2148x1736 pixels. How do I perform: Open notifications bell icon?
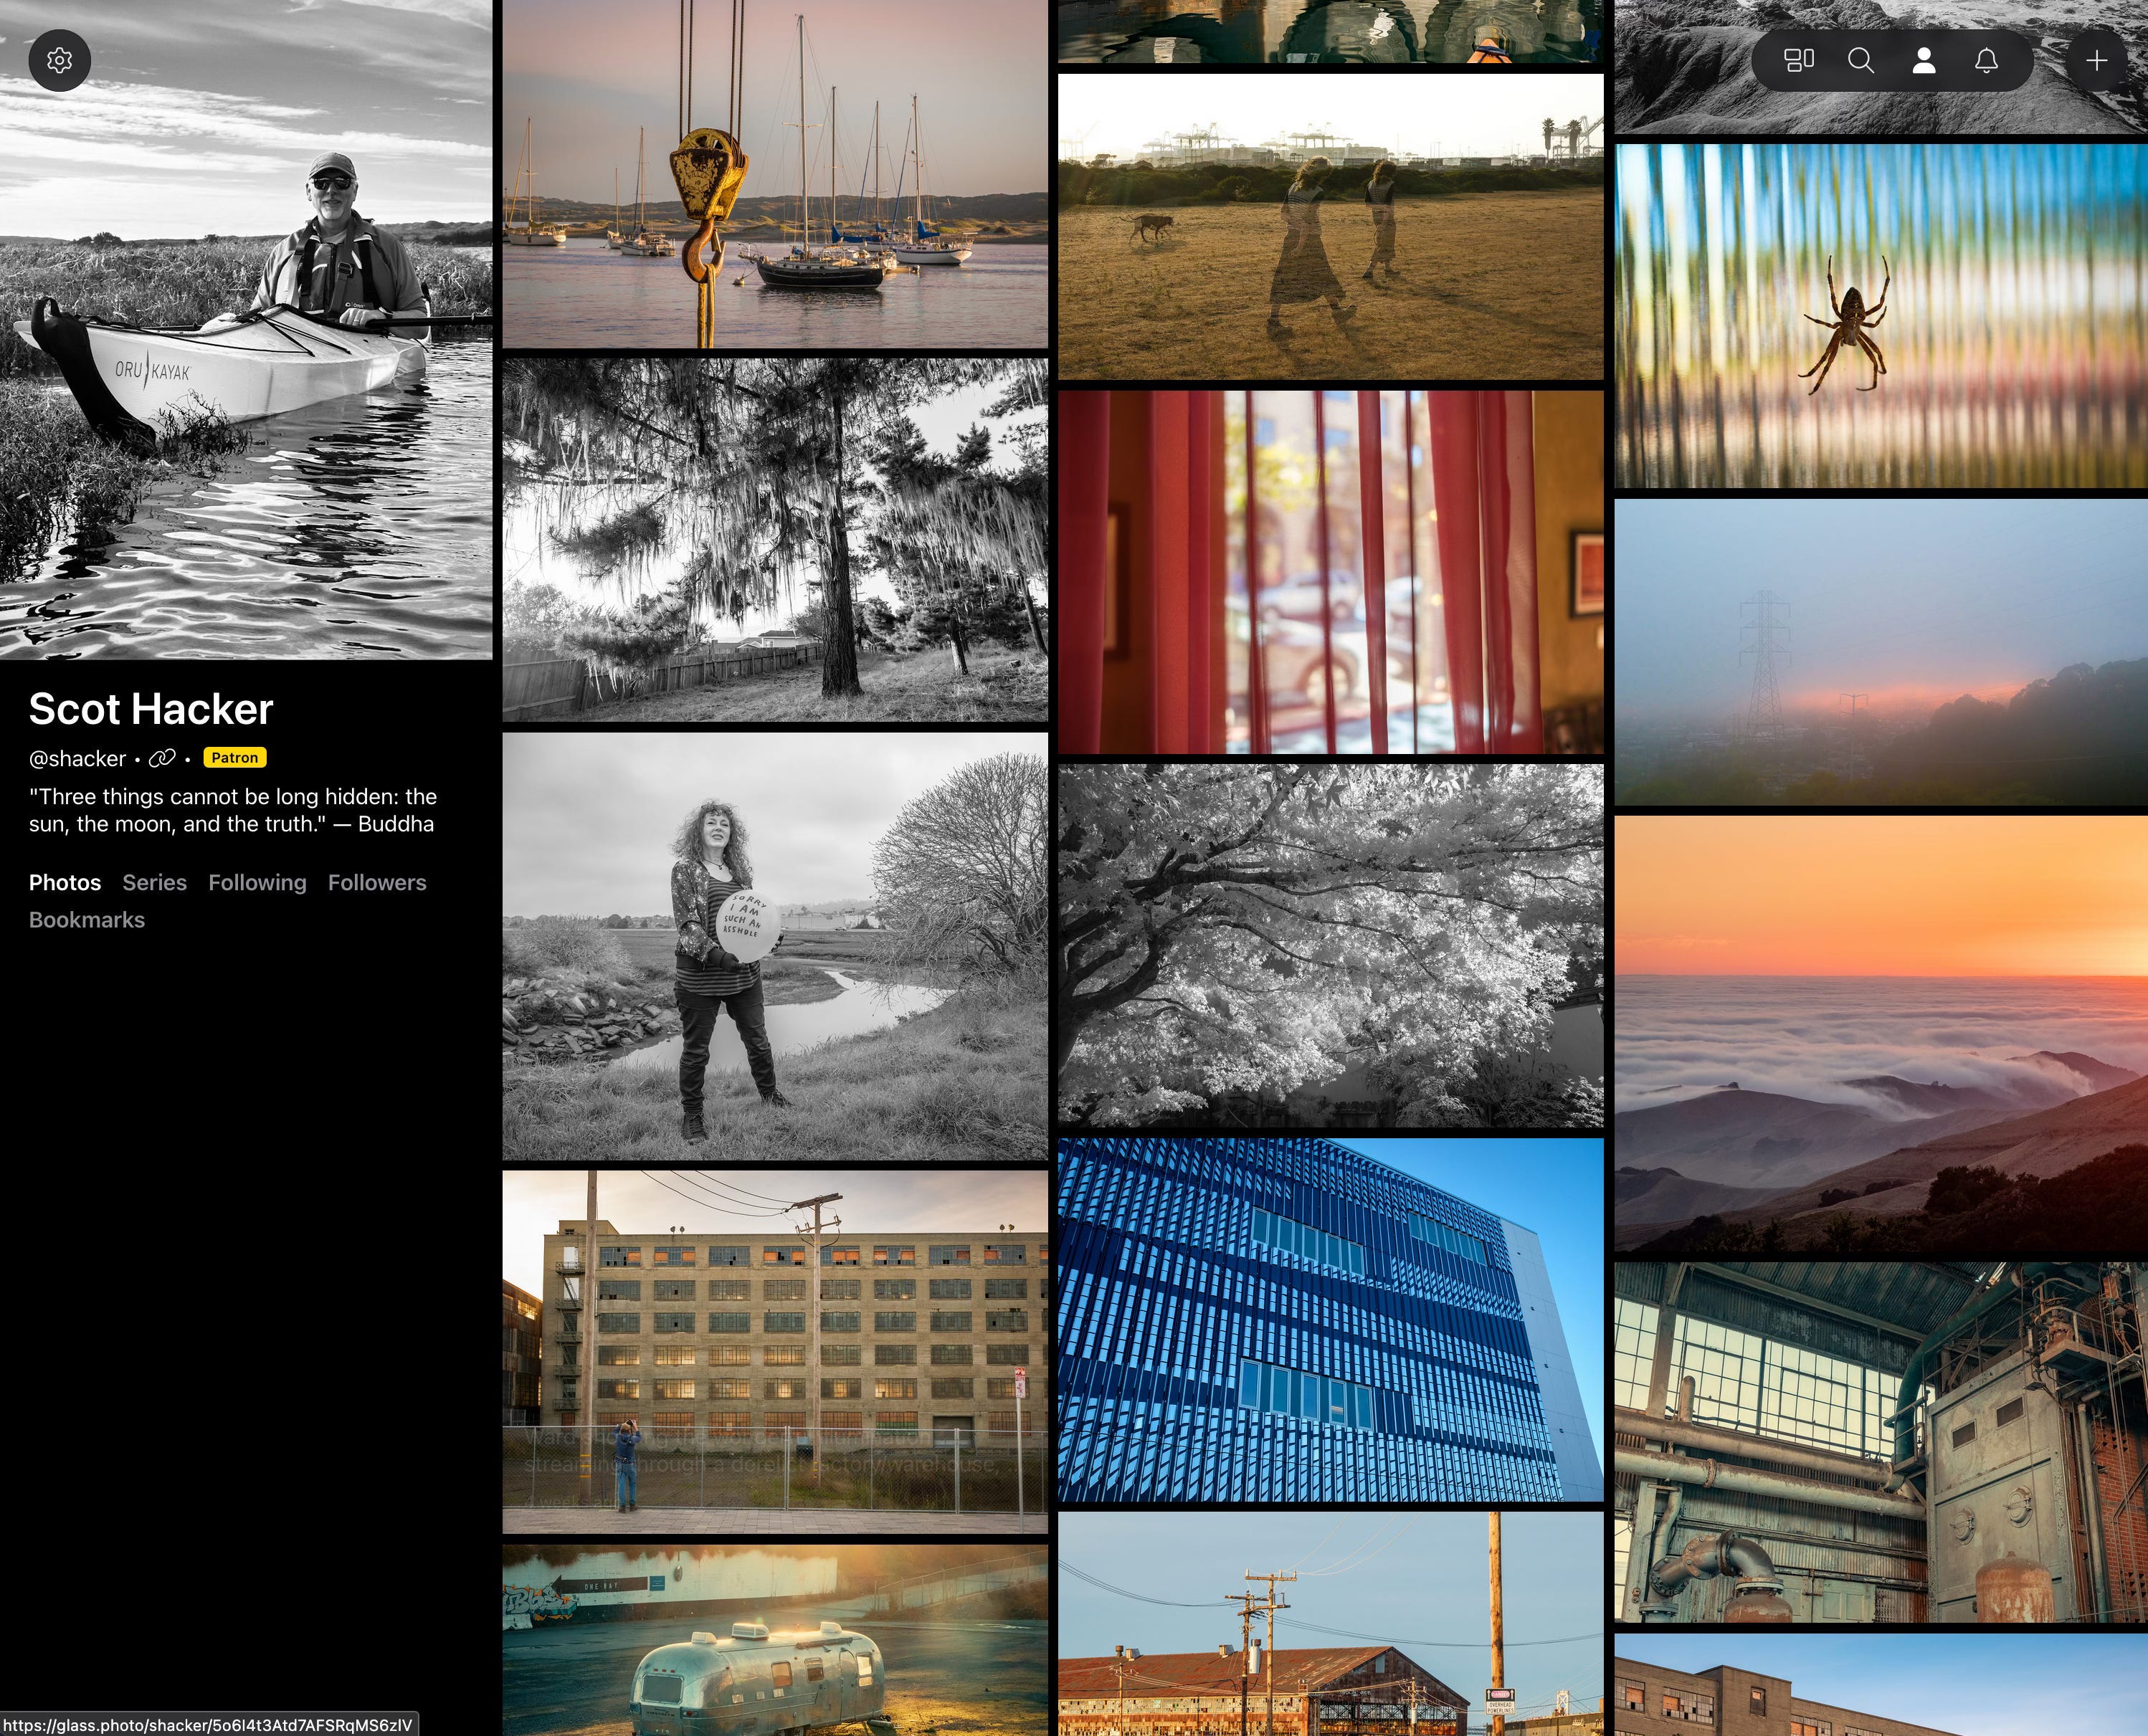[1986, 61]
